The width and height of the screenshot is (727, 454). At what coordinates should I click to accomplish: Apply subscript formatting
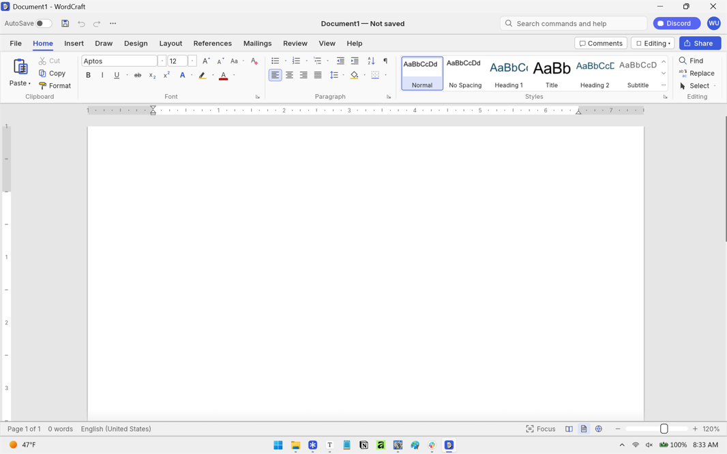[x=152, y=75]
